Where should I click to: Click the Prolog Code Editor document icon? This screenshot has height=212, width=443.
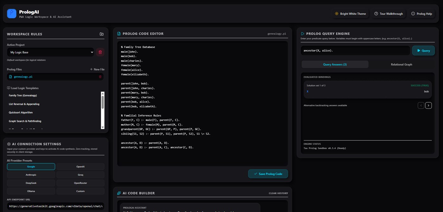(x=119, y=34)
